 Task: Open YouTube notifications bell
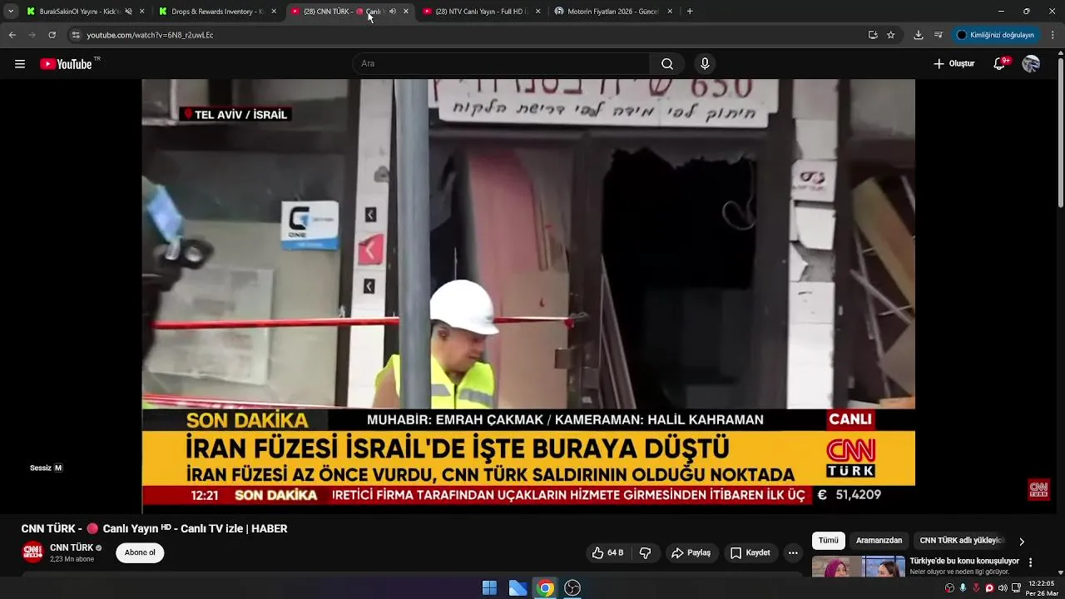[1001, 64]
